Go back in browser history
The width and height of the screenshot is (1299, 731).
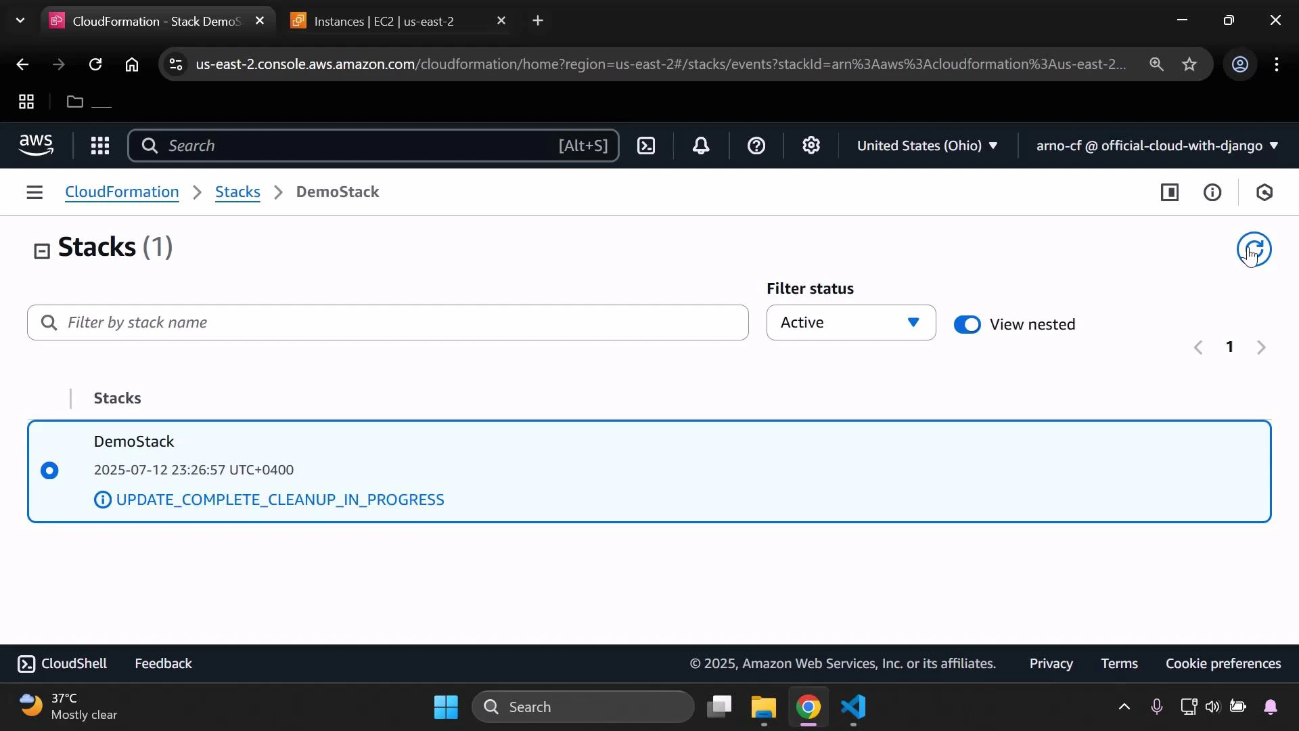pos(22,64)
